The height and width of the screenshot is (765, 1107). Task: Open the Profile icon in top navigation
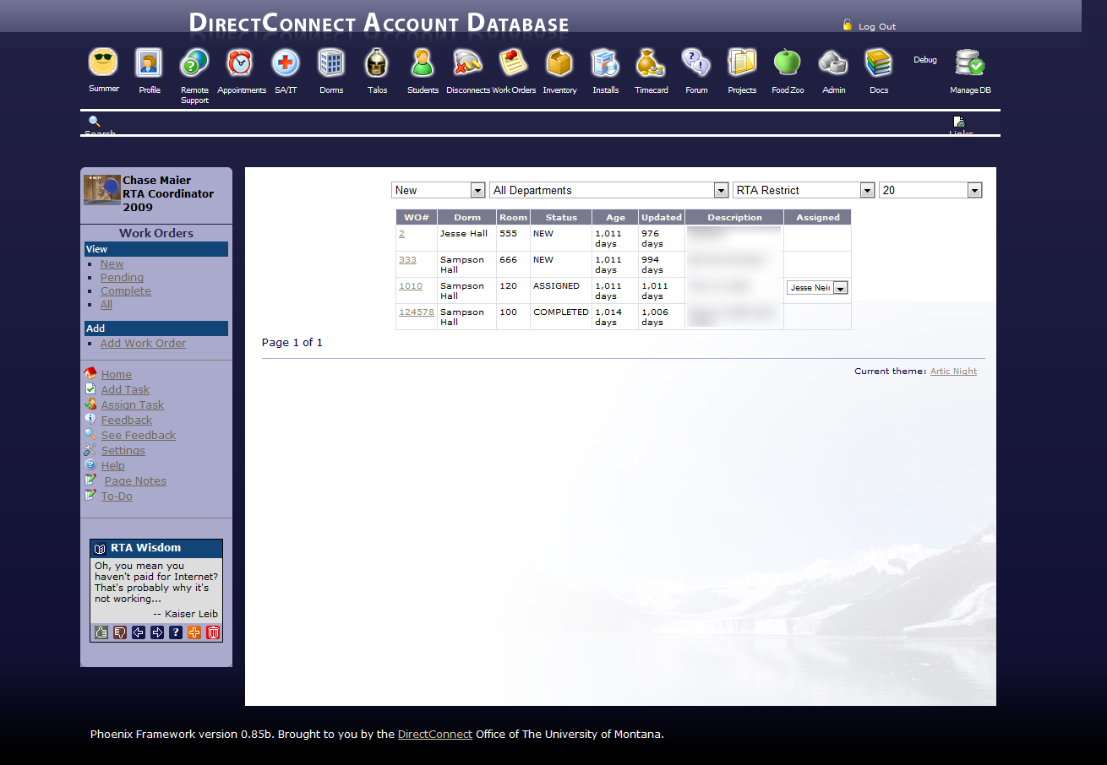coord(149,62)
